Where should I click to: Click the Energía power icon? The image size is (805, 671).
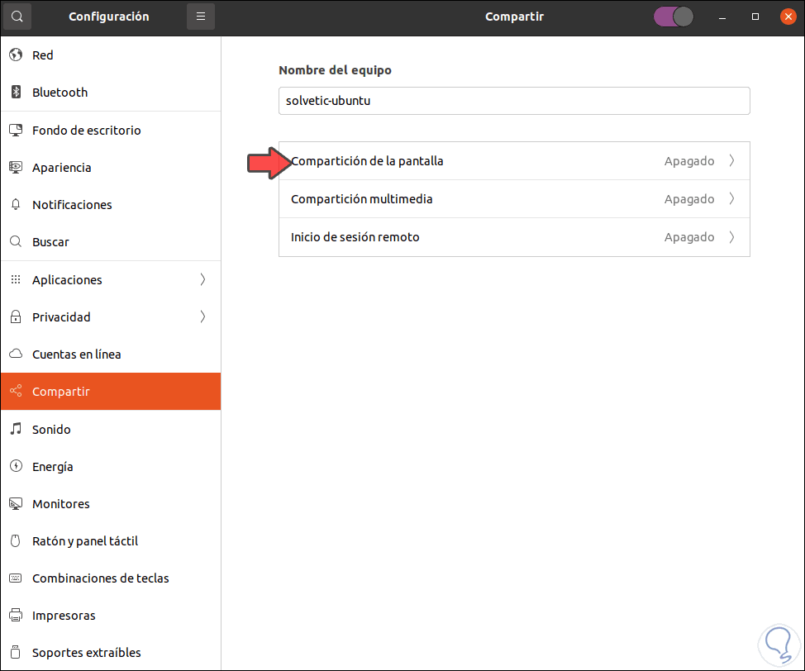16,467
